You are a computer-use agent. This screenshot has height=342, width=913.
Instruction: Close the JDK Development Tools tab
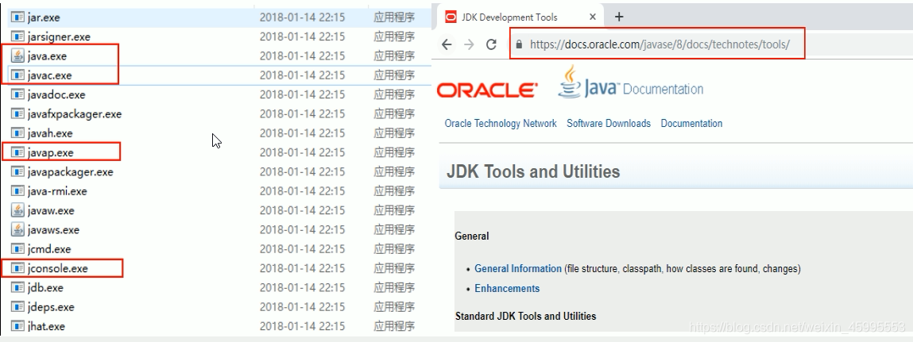click(593, 17)
